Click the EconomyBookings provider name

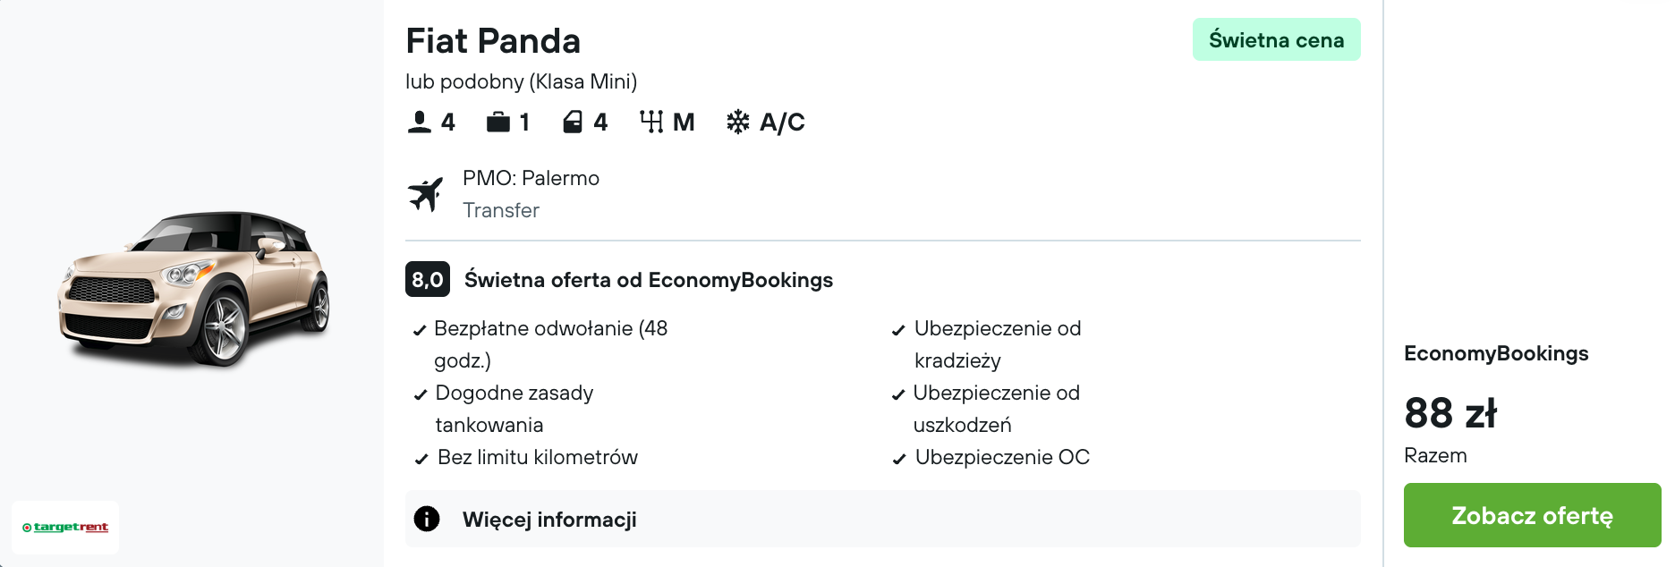coord(1496,353)
